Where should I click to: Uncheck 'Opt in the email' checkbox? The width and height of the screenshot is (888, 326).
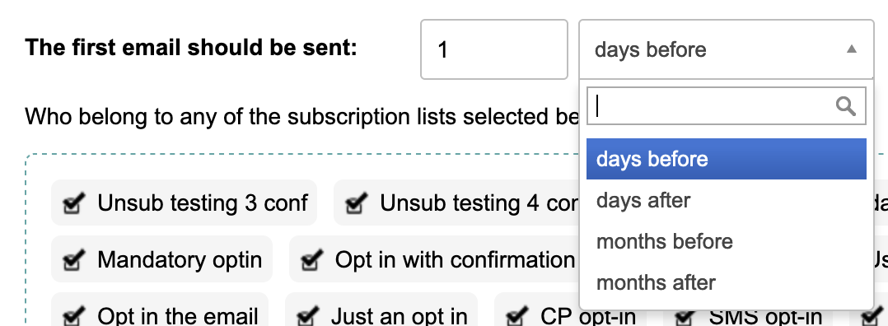(73, 316)
